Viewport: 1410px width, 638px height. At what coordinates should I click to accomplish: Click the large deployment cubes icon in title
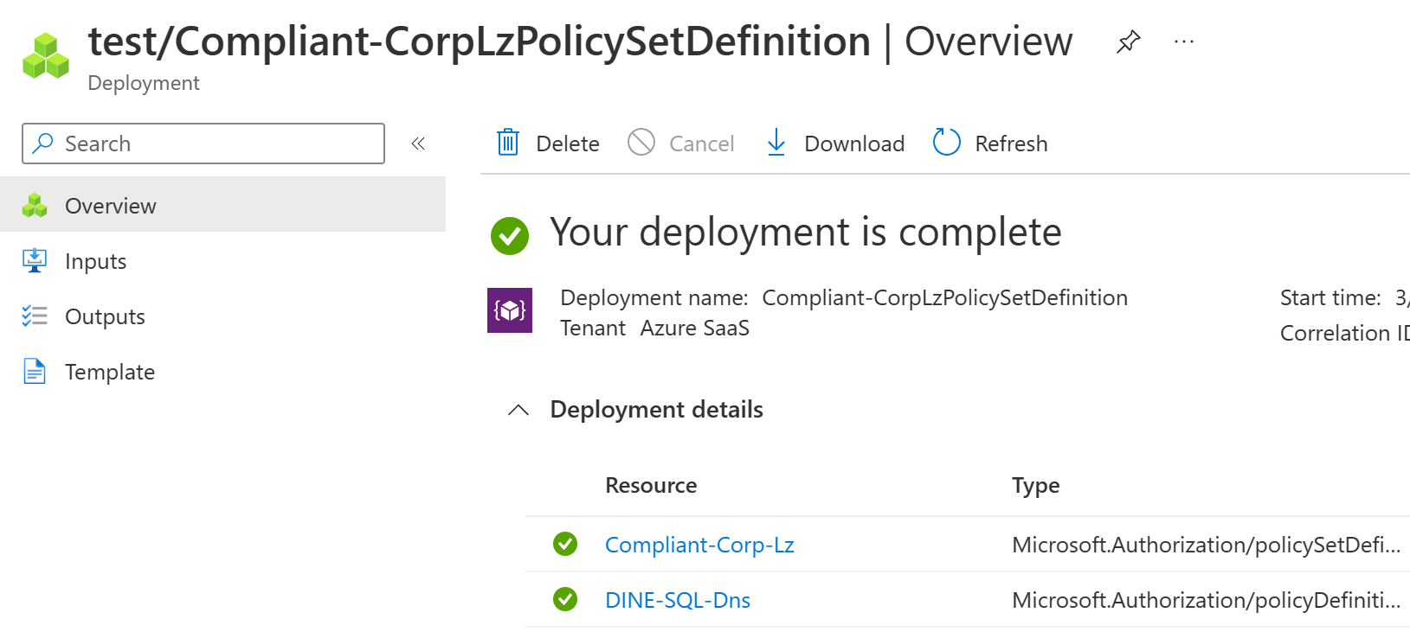46,56
